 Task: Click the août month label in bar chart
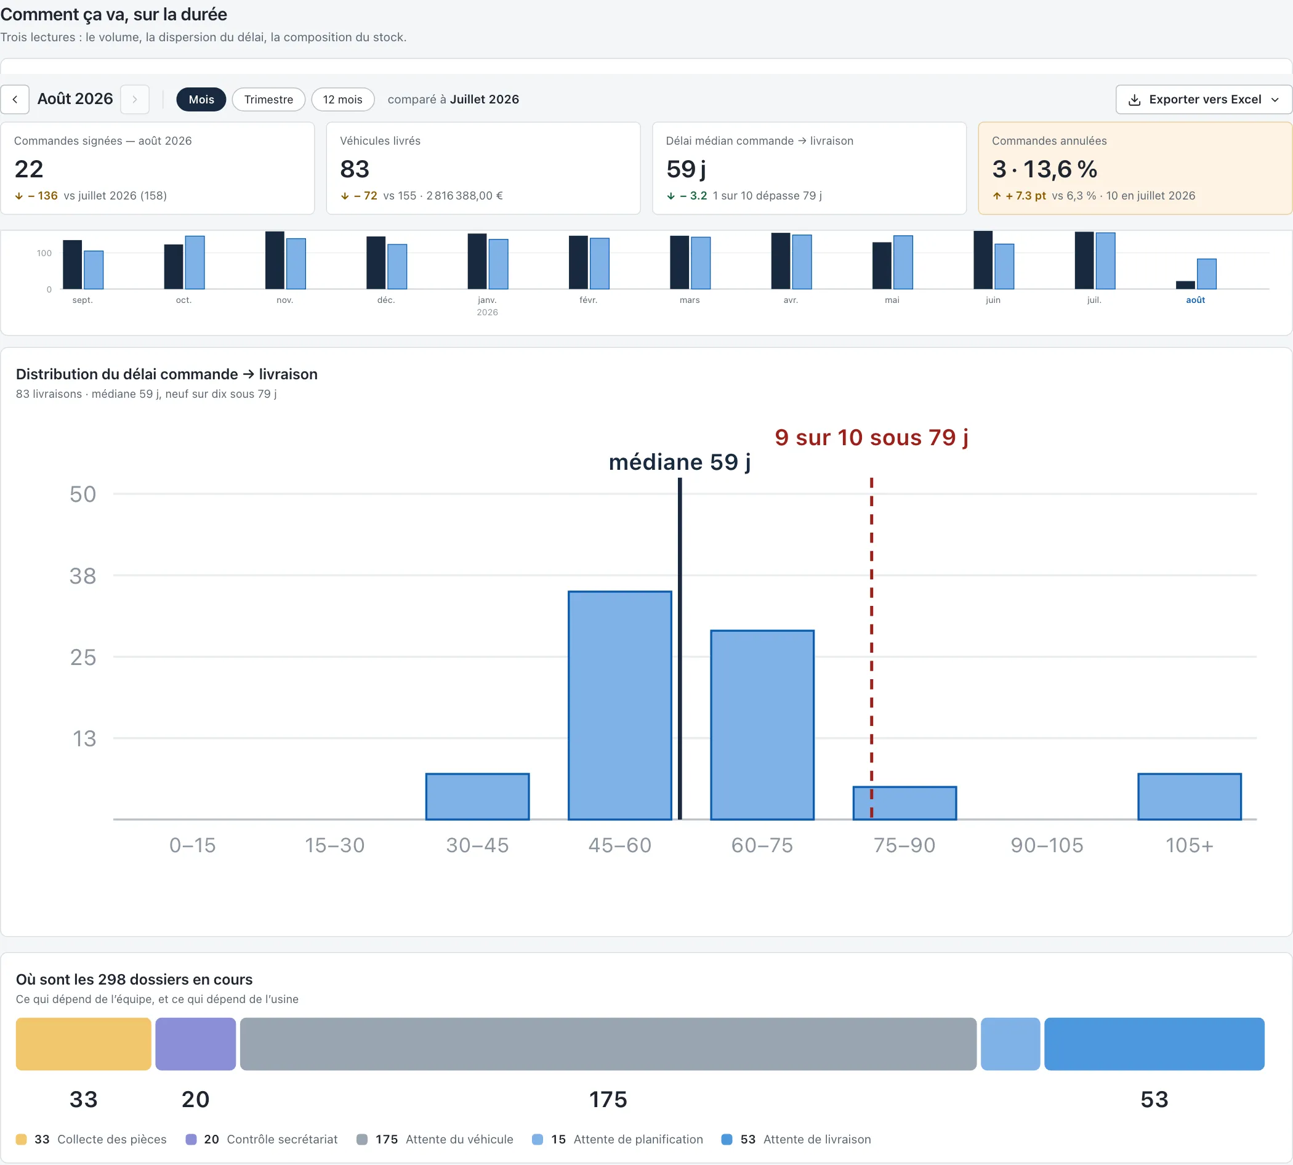coord(1195,300)
